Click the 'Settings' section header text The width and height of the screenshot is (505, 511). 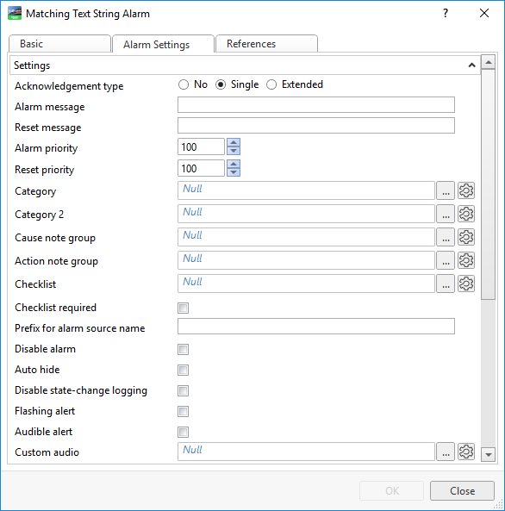[32, 65]
